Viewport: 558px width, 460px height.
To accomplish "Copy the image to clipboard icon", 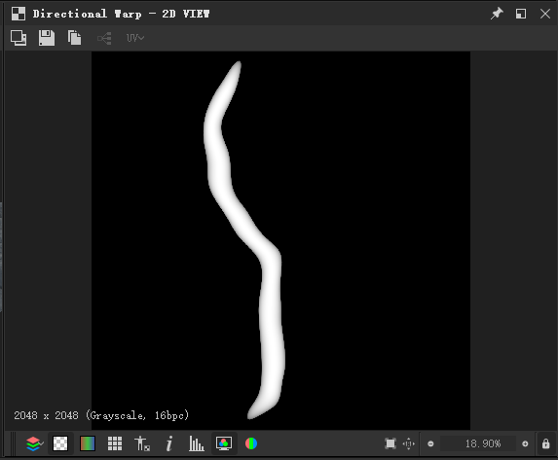I will [19, 38].
